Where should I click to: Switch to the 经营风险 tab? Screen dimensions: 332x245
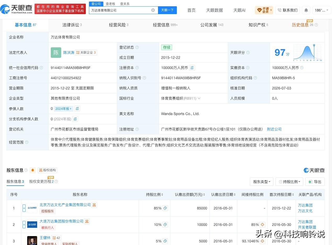(x=119, y=25)
